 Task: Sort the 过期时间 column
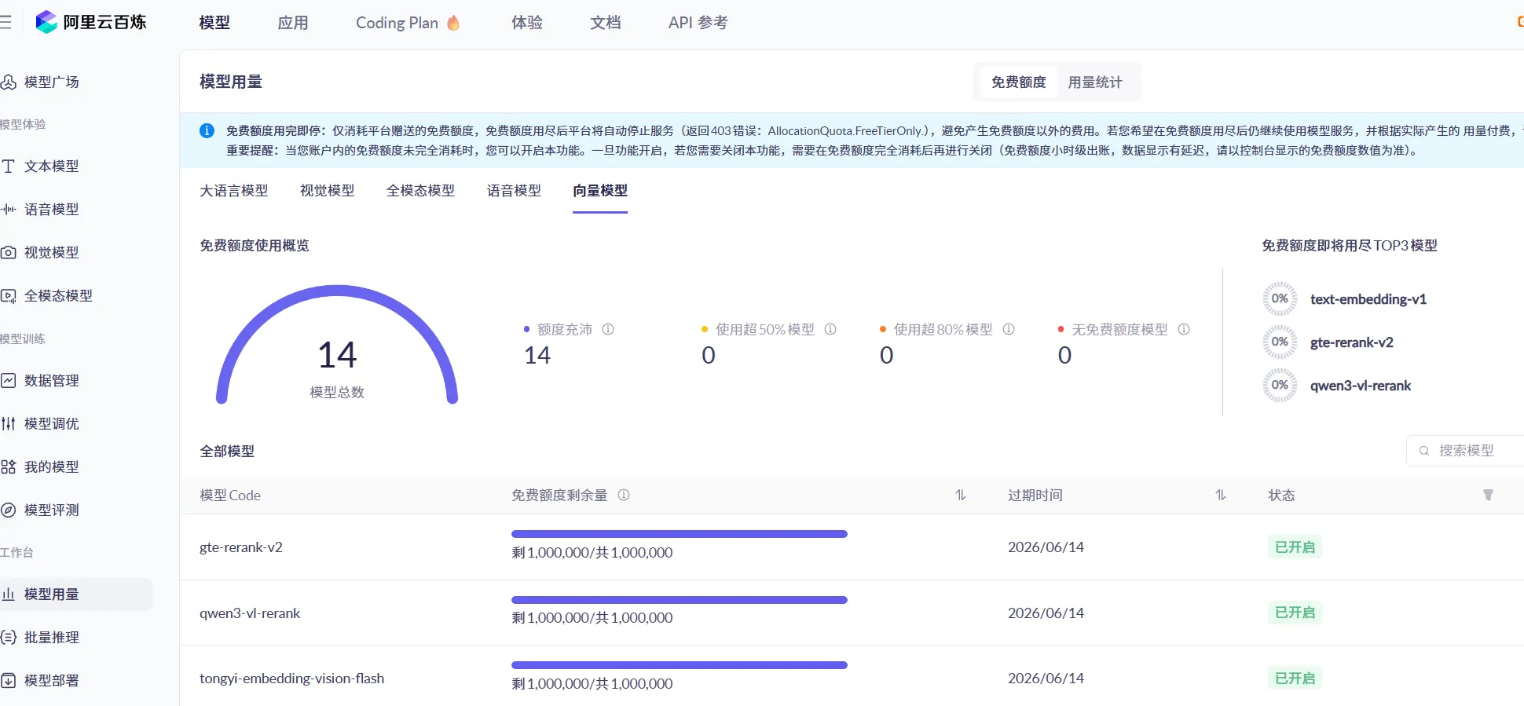[x=1220, y=496]
